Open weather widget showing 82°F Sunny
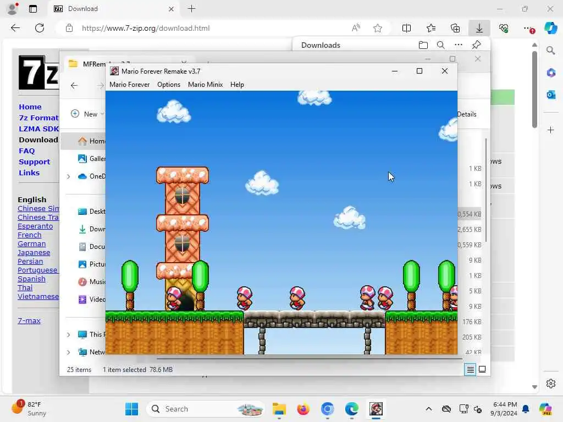 click(x=29, y=409)
